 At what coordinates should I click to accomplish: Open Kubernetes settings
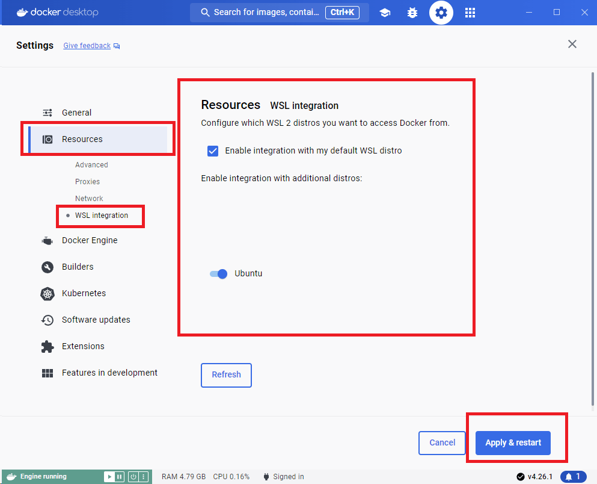[84, 293]
